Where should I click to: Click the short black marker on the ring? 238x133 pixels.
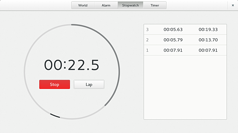[x=55, y=116]
